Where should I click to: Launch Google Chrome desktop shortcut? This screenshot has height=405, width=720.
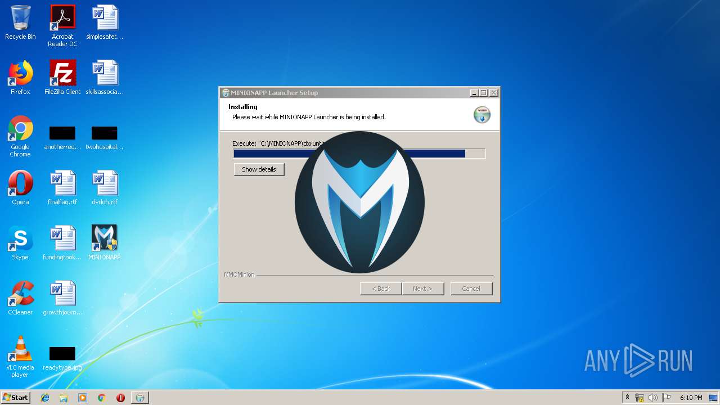pos(20,136)
